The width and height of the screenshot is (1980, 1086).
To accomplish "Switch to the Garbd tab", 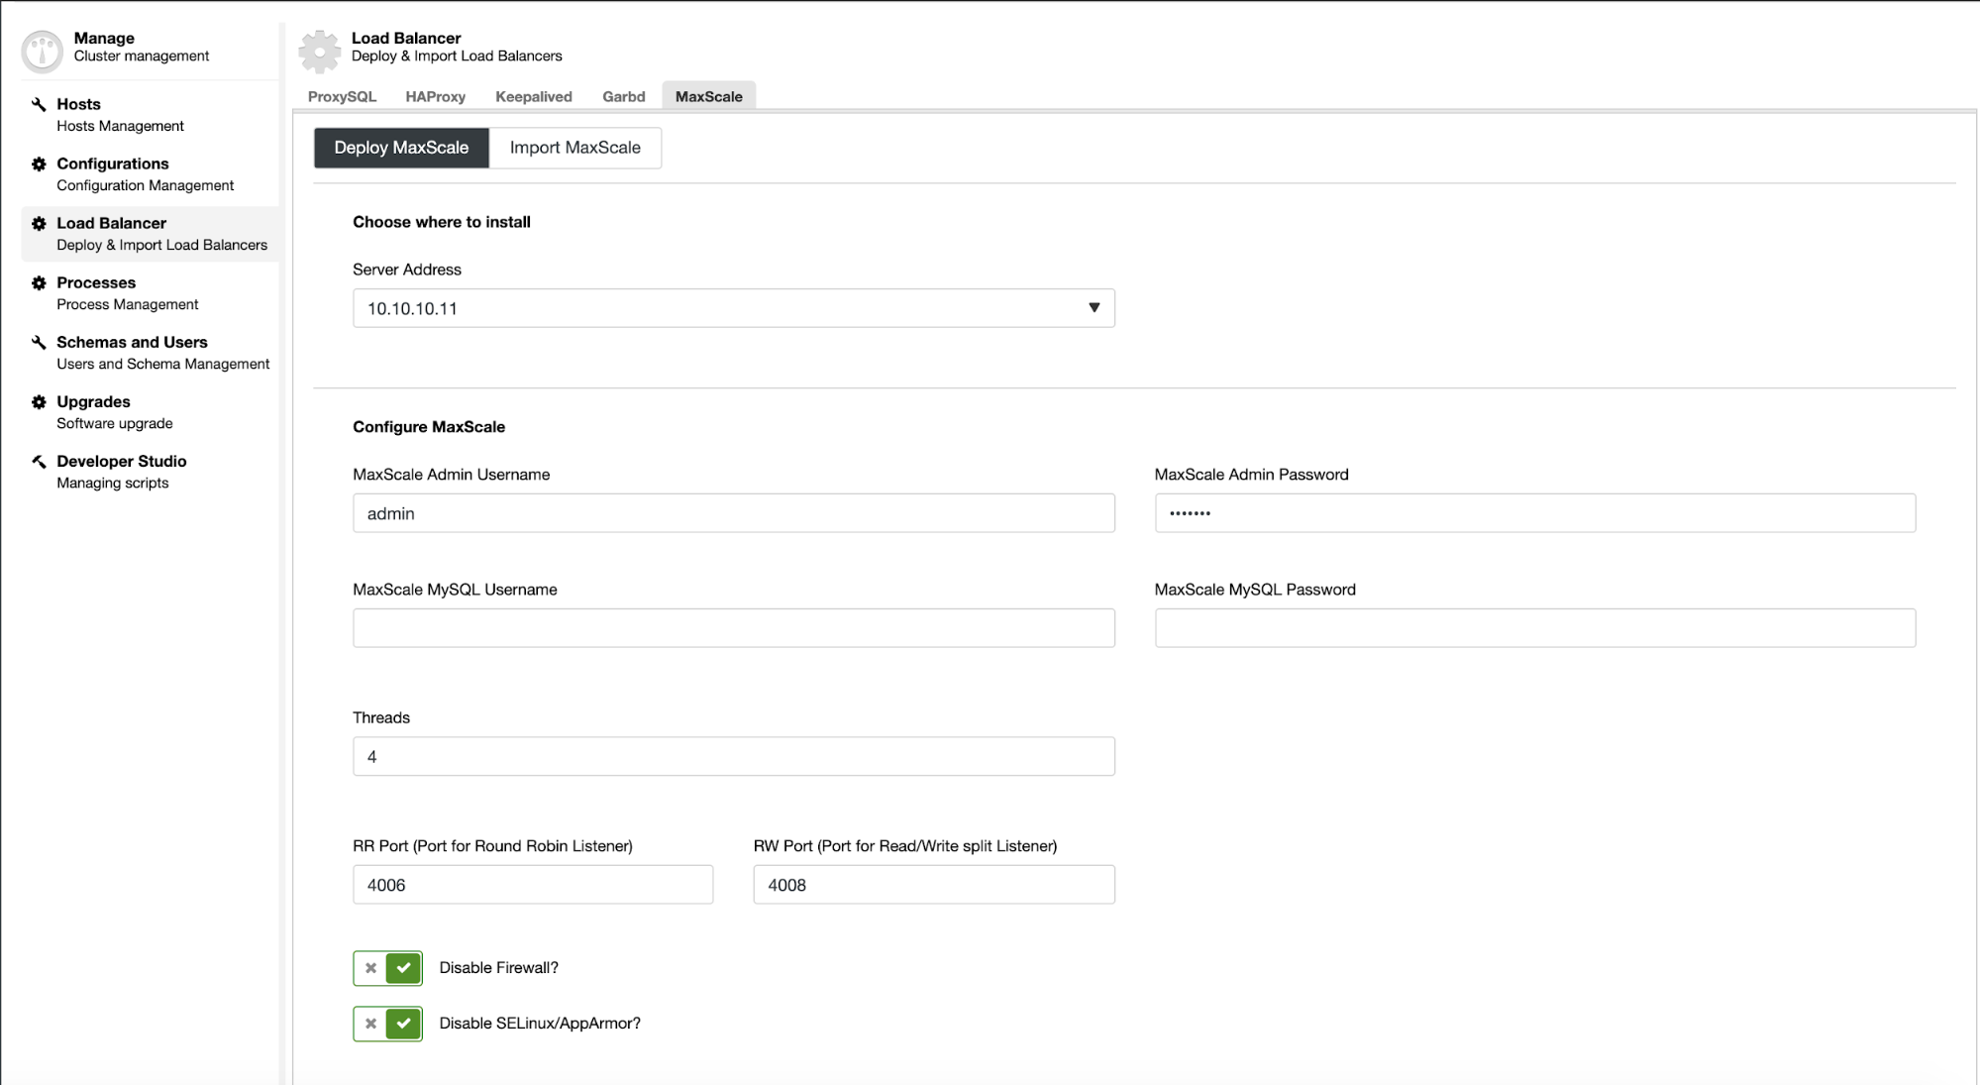I will tap(623, 96).
